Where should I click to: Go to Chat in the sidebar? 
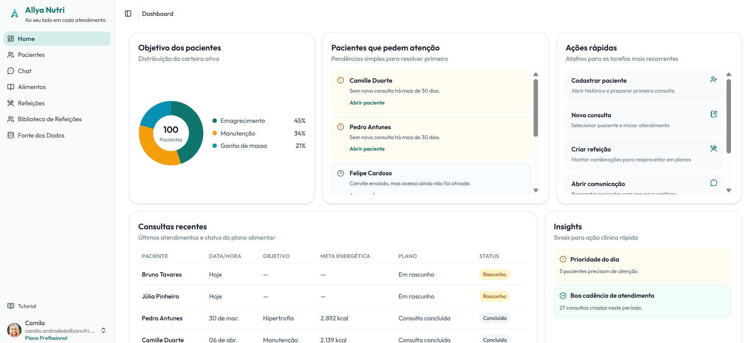click(x=57, y=71)
